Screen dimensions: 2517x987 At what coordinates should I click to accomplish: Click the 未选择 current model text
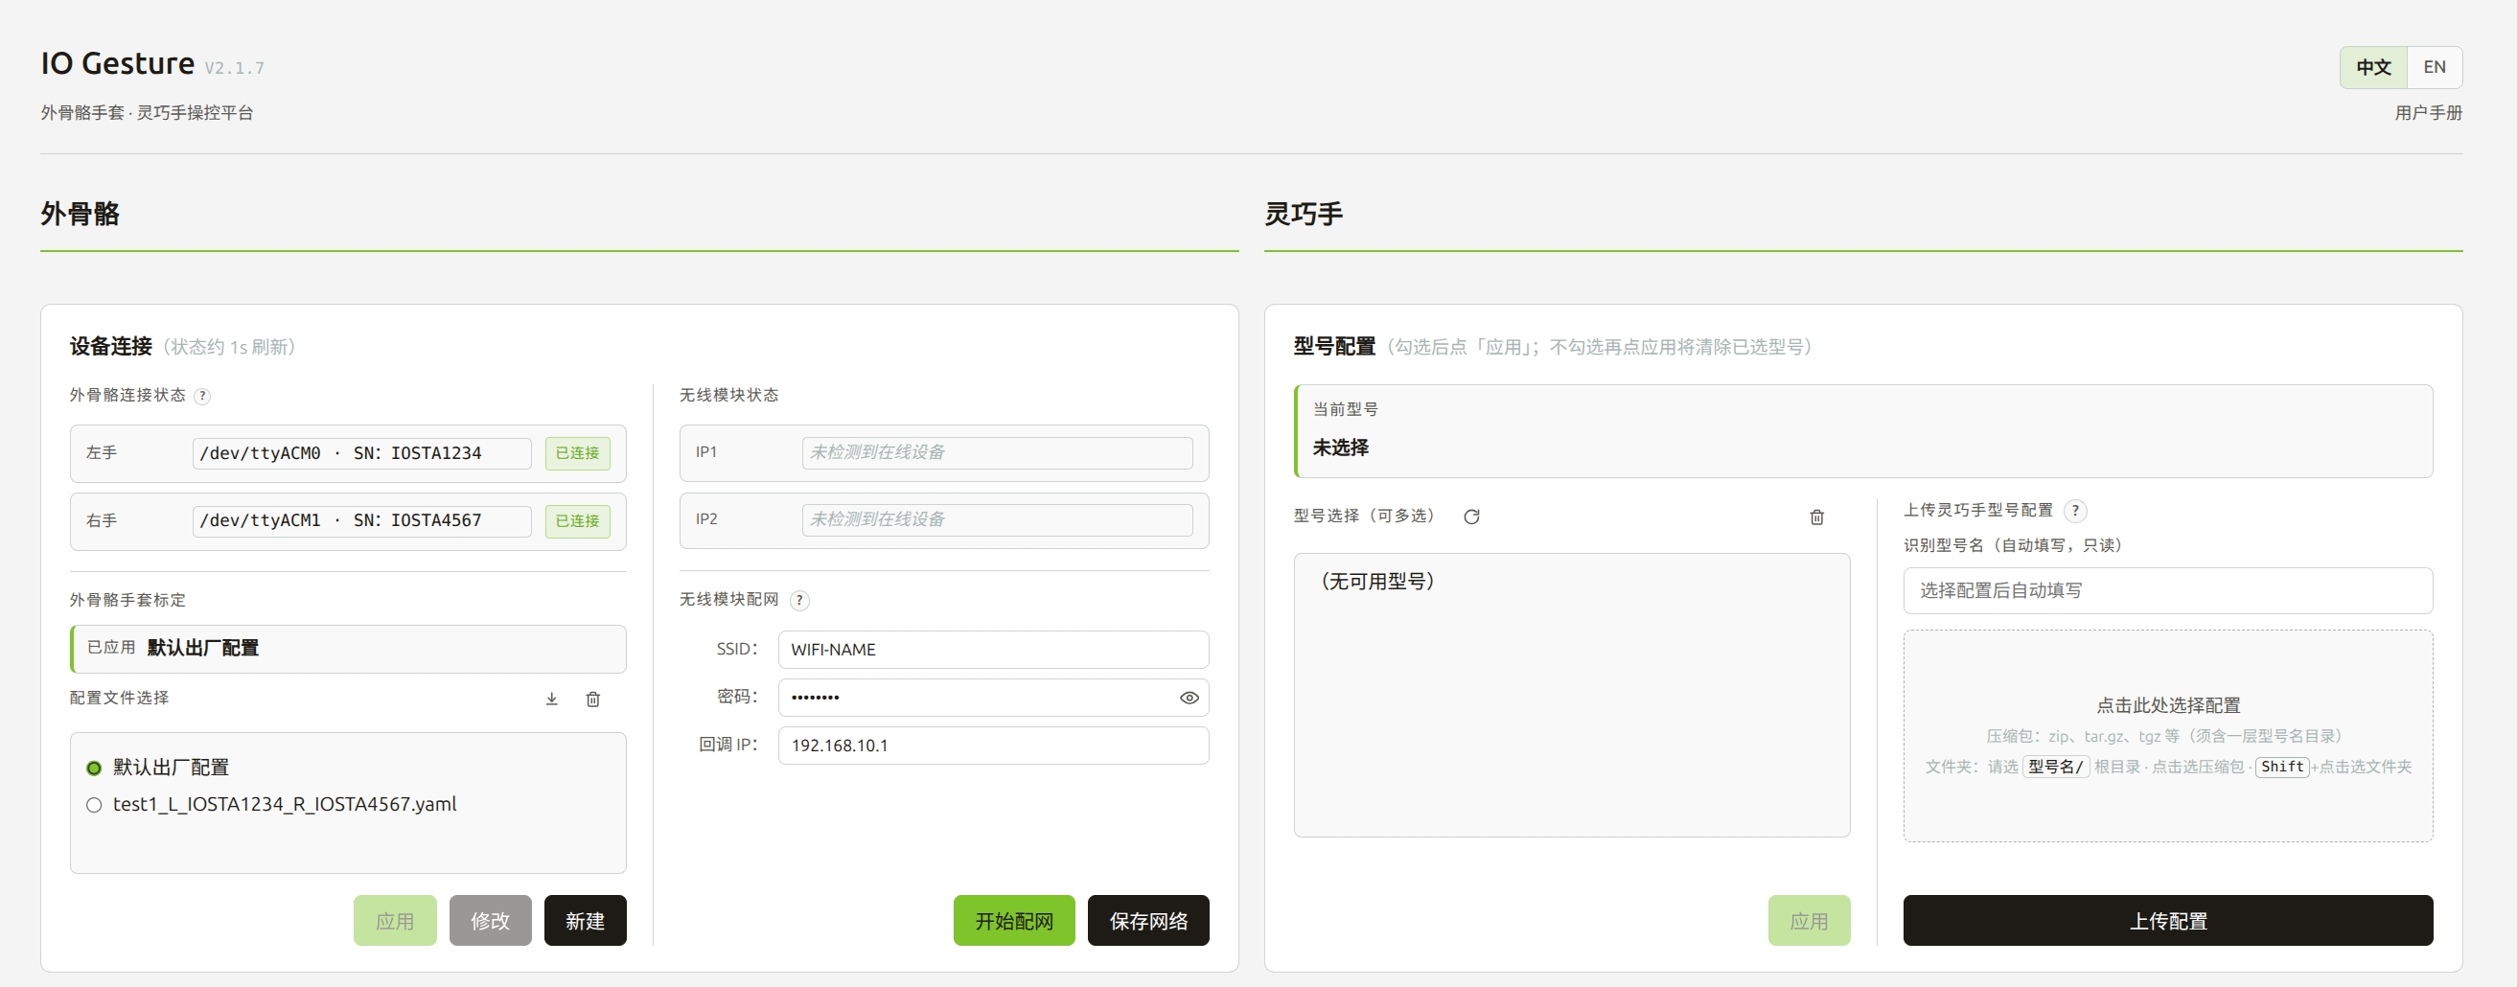pyautogui.click(x=1340, y=448)
